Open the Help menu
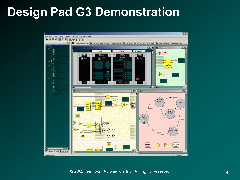 [x=90, y=36]
